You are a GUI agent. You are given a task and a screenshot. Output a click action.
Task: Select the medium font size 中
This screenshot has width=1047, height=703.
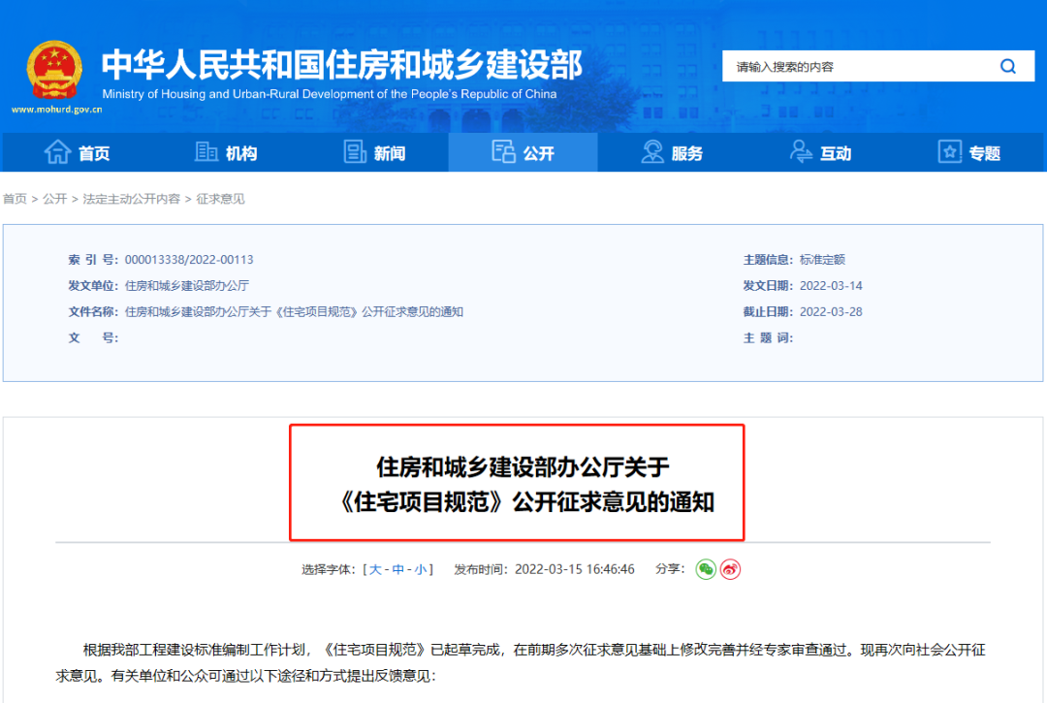(398, 569)
